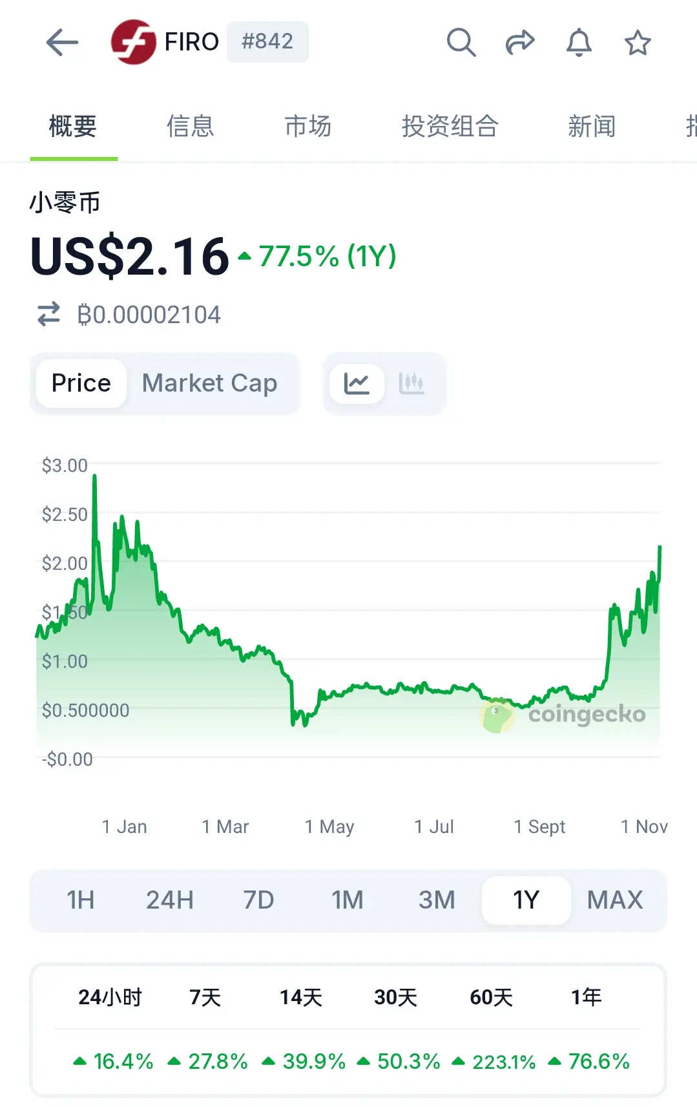
Task: Select the Price chart toggle
Action: tap(81, 383)
